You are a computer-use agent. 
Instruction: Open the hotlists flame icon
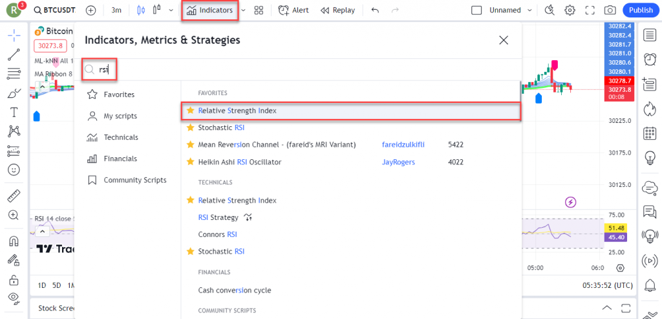(x=650, y=109)
